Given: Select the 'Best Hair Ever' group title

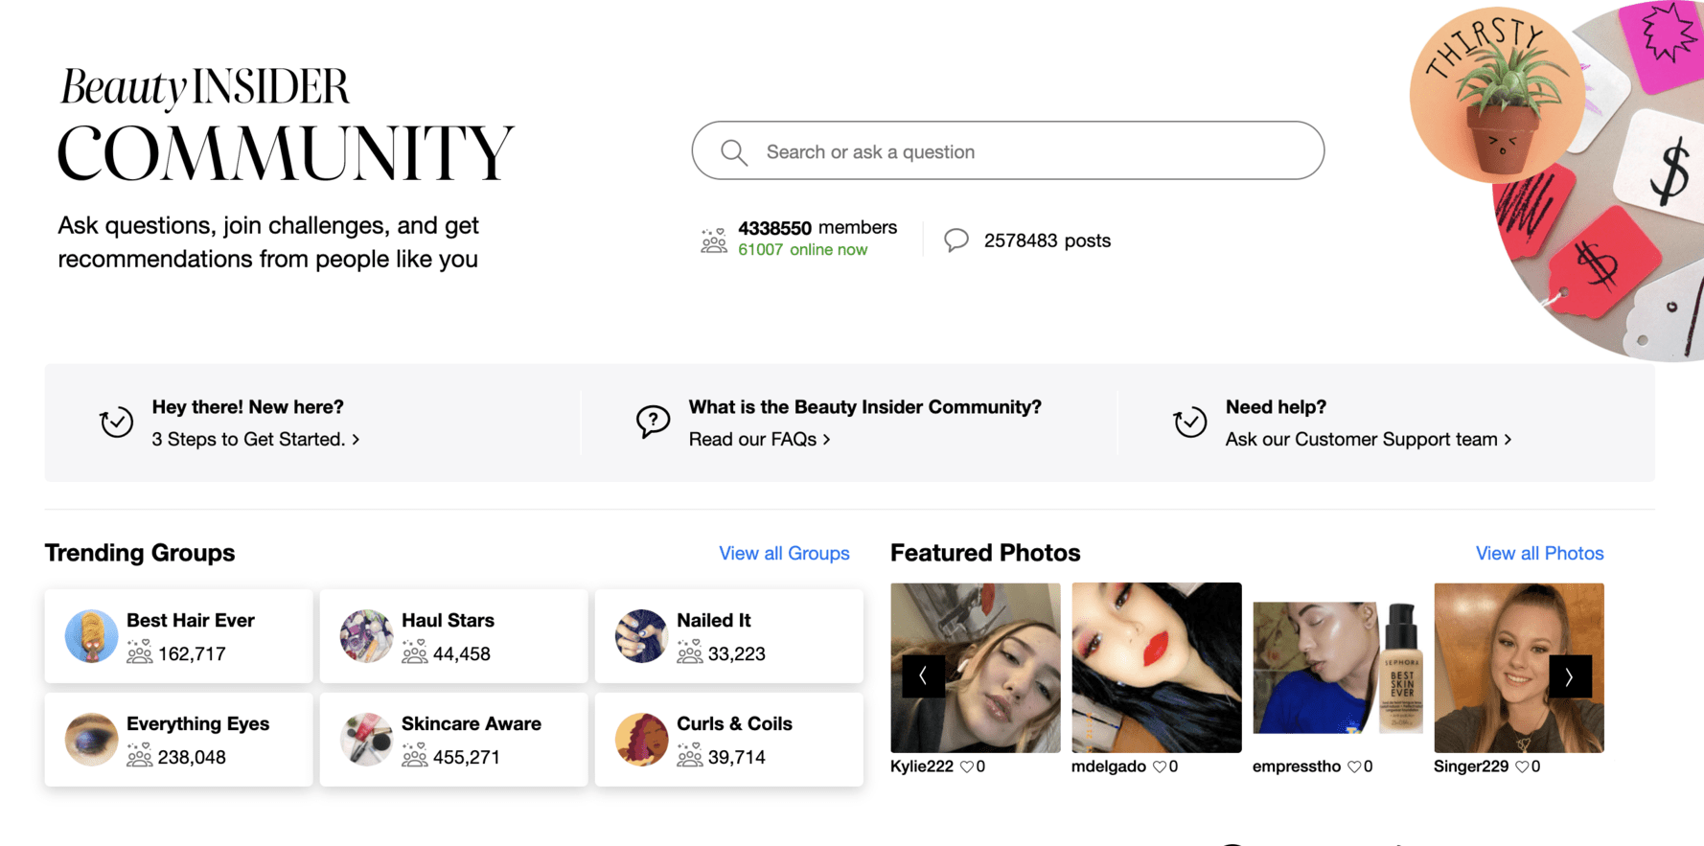Looking at the screenshot, I should [x=191, y=620].
